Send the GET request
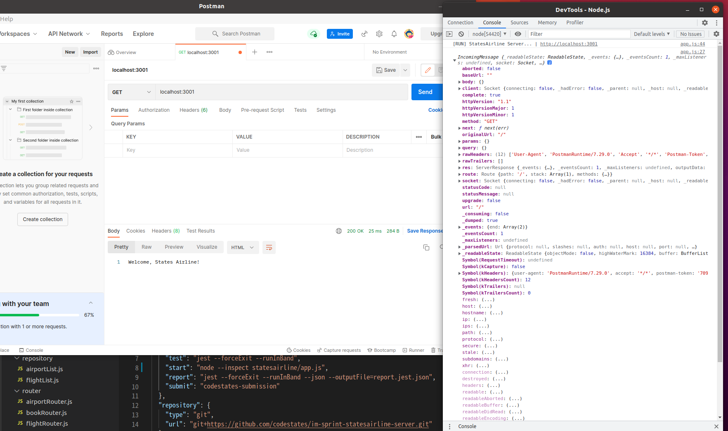This screenshot has height=431, width=728. click(427, 92)
